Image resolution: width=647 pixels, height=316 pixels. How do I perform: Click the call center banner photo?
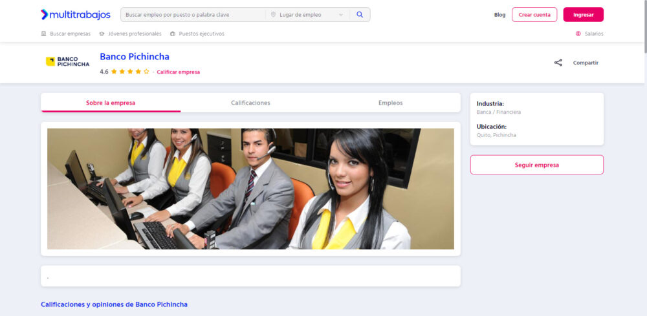pos(250,189)
